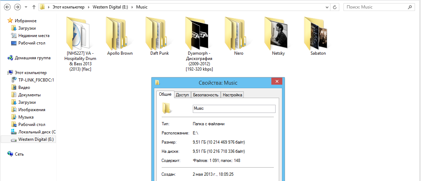Screen dimensions: 421x181
Task: Click the folder name field containing 'Music'
Action: coord(234,109)
